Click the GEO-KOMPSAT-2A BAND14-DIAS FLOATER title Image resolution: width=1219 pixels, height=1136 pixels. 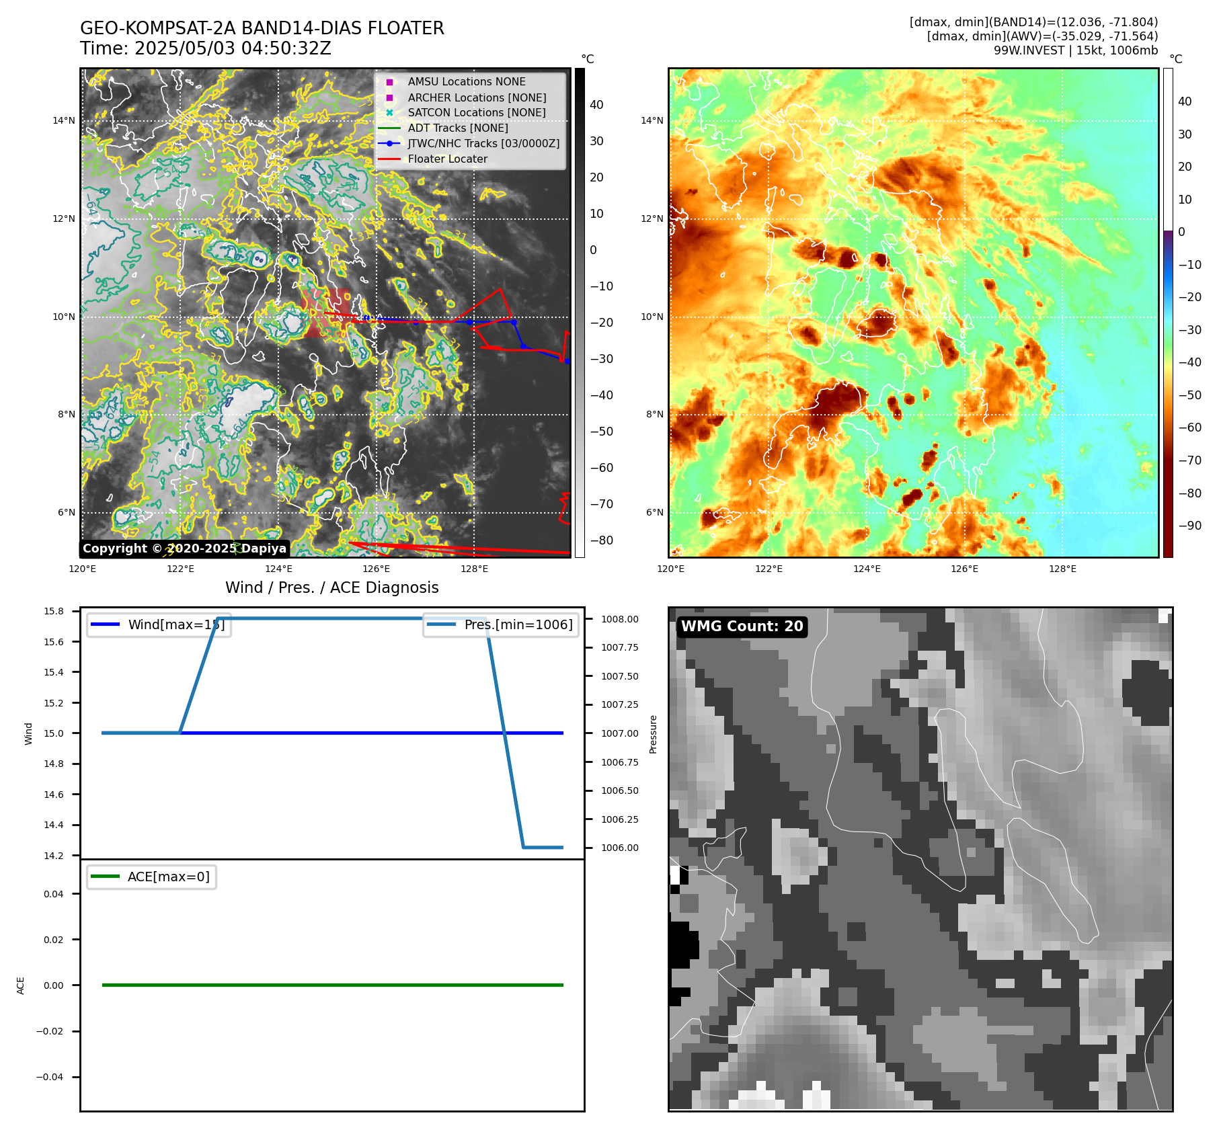click(262, 28)
